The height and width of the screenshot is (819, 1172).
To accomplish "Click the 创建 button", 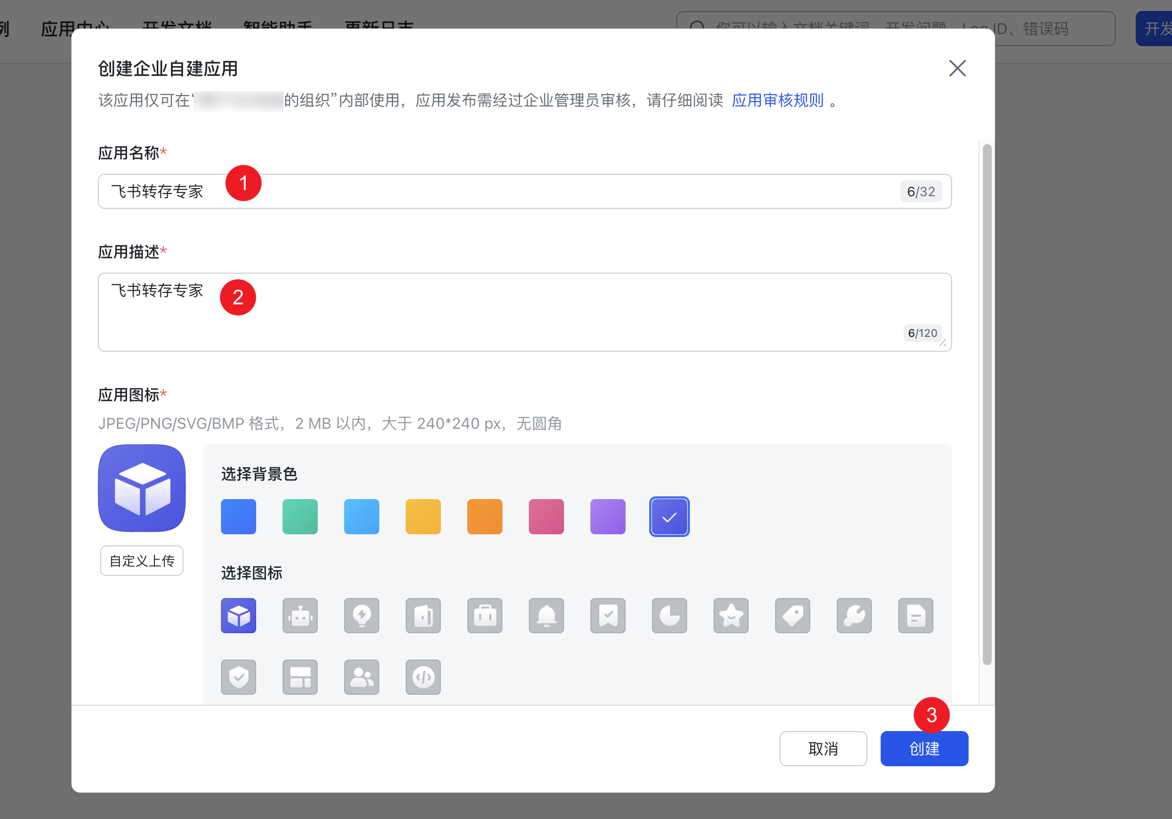I will click(925, 749).
